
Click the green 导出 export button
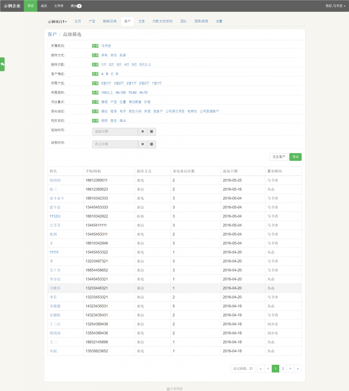pyautogui.click(x=295, y=157)
